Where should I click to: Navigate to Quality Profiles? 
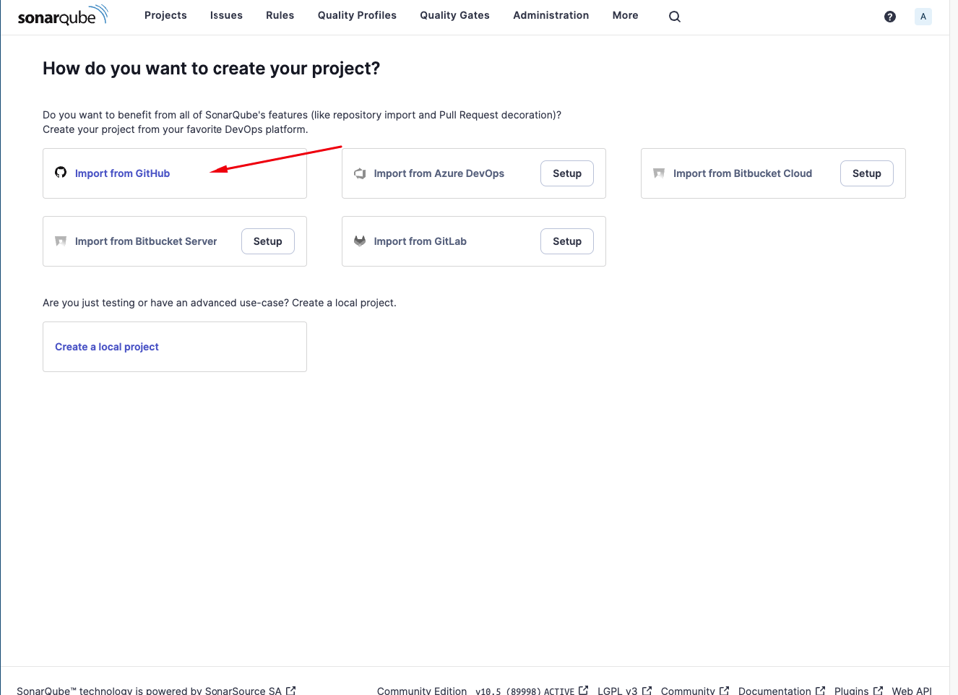(357, 15)
